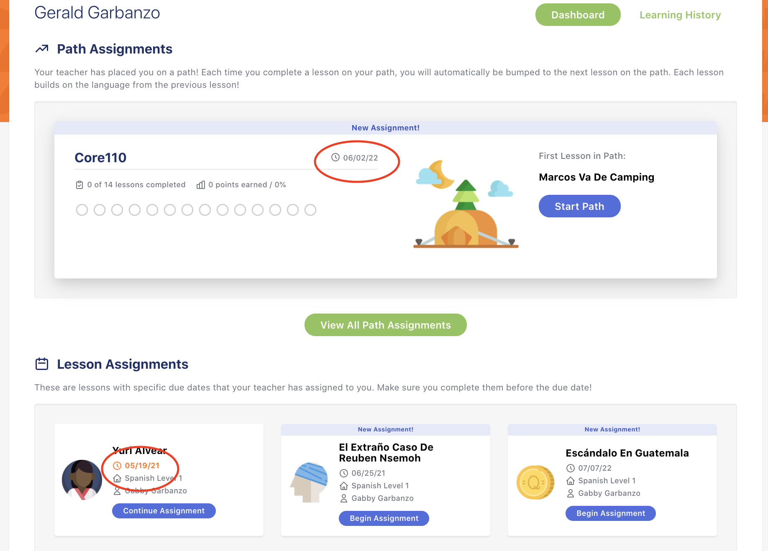Switch to the Learning History tab
The width and height of the screenshot is (768, 551).
tap(680, 15)
